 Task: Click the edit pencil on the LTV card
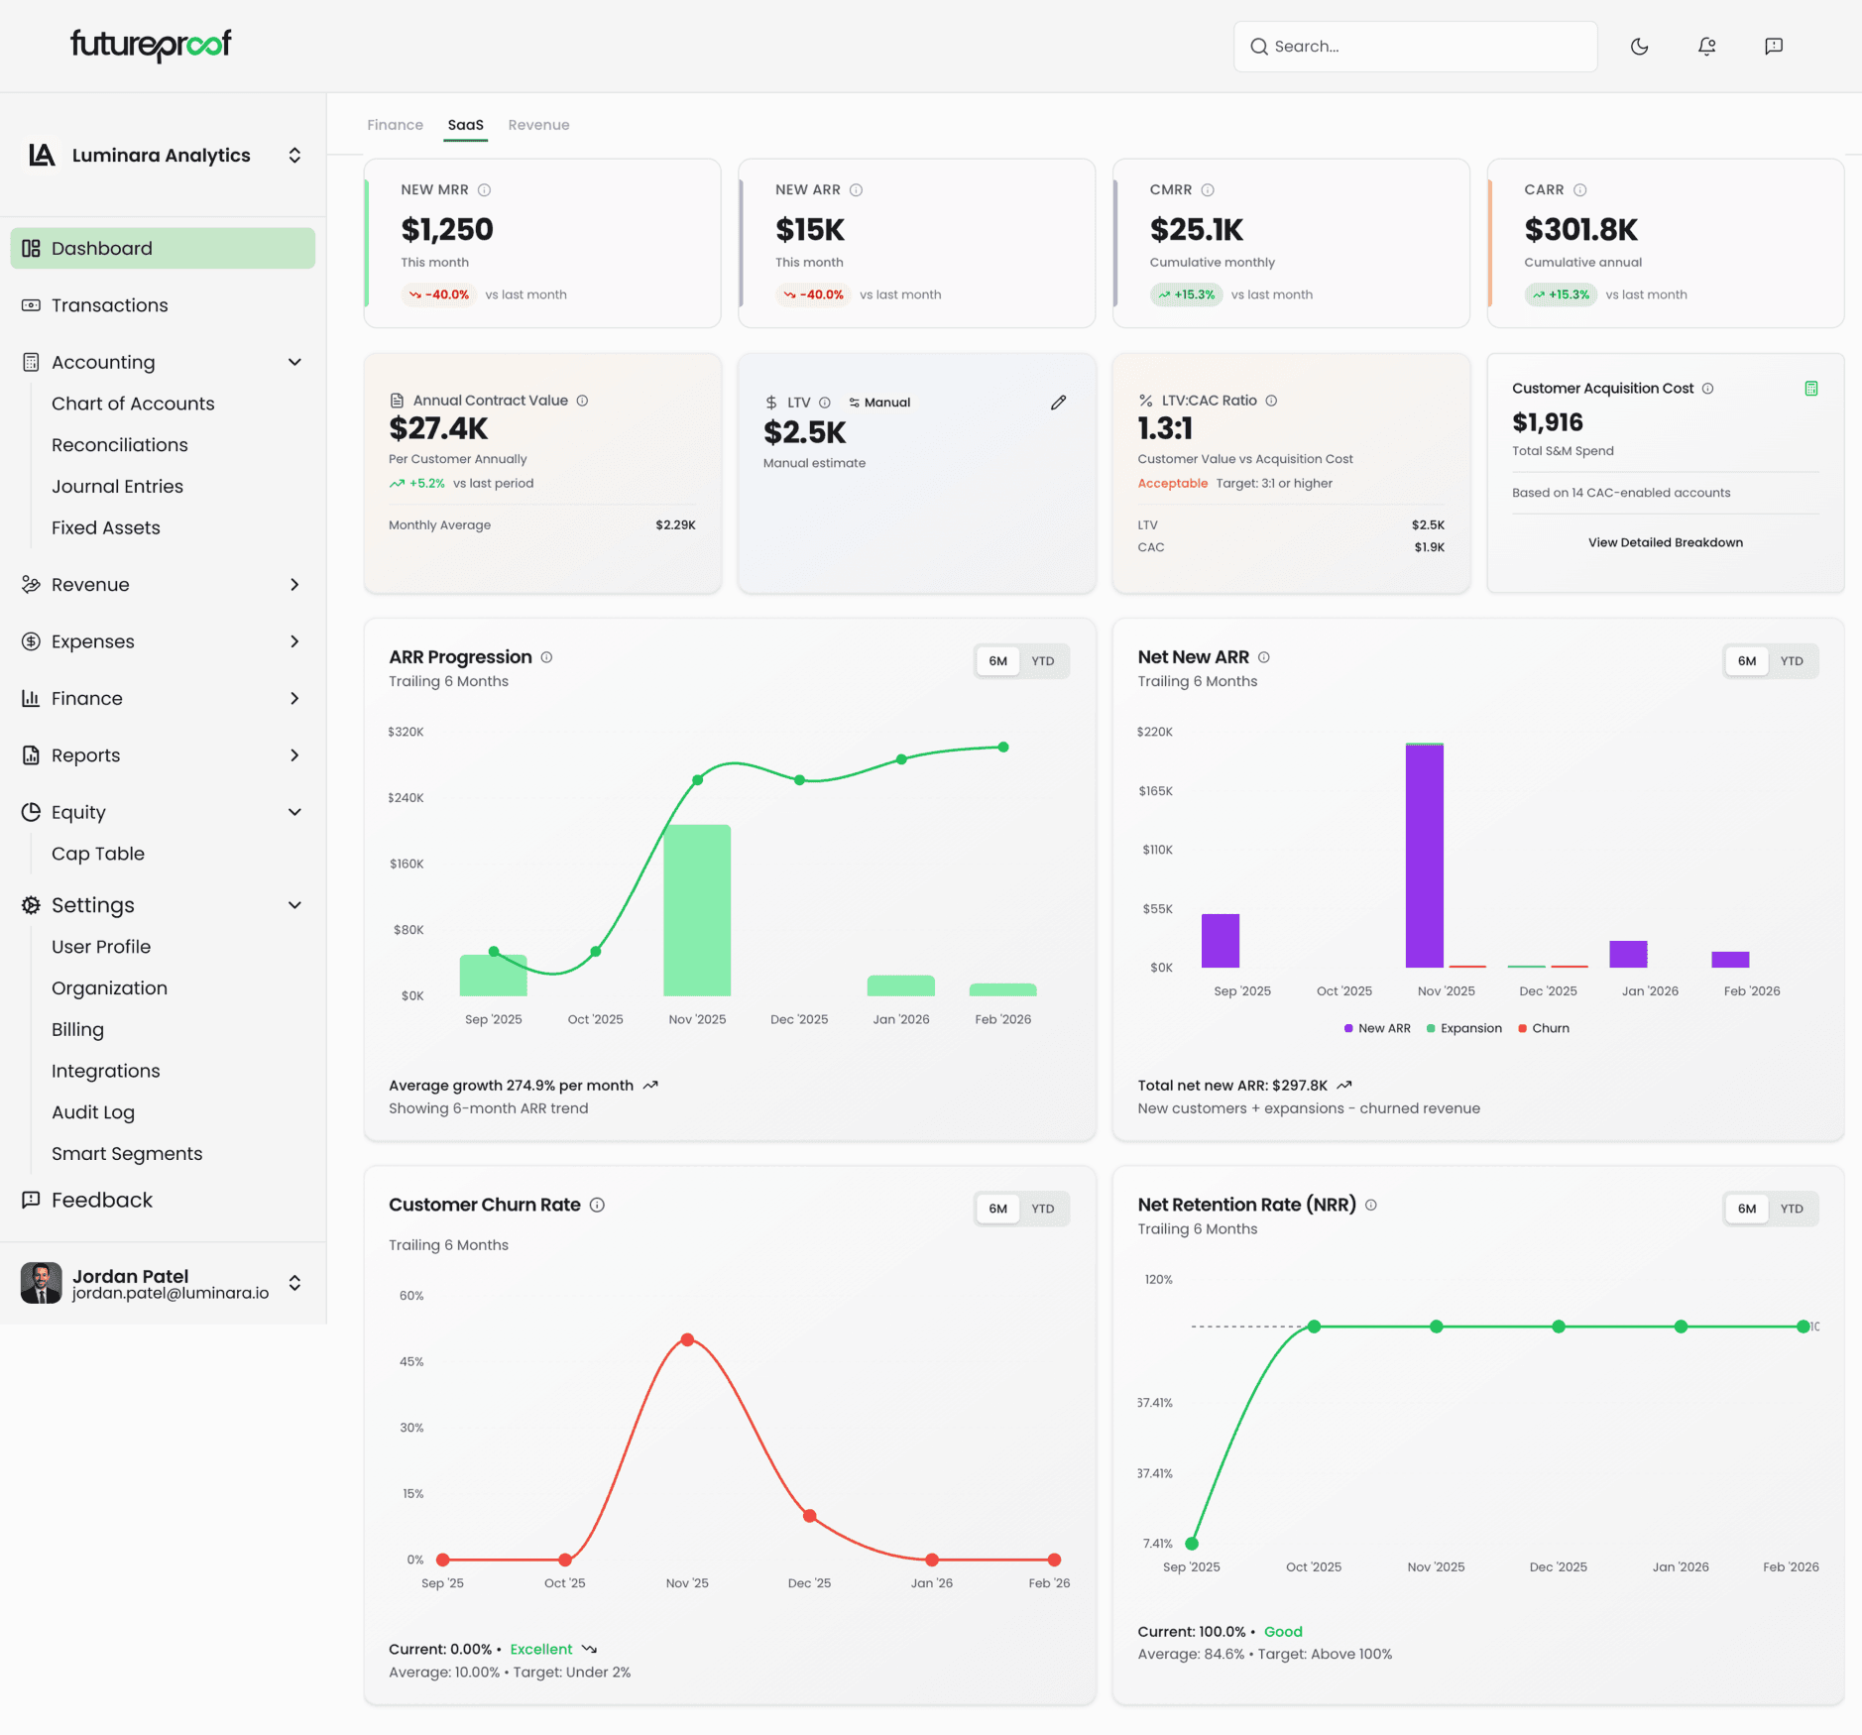pos(1057,402)
